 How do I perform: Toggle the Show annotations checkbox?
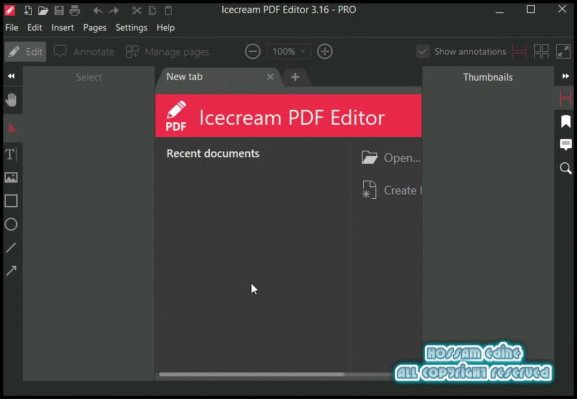click(423, 51)
